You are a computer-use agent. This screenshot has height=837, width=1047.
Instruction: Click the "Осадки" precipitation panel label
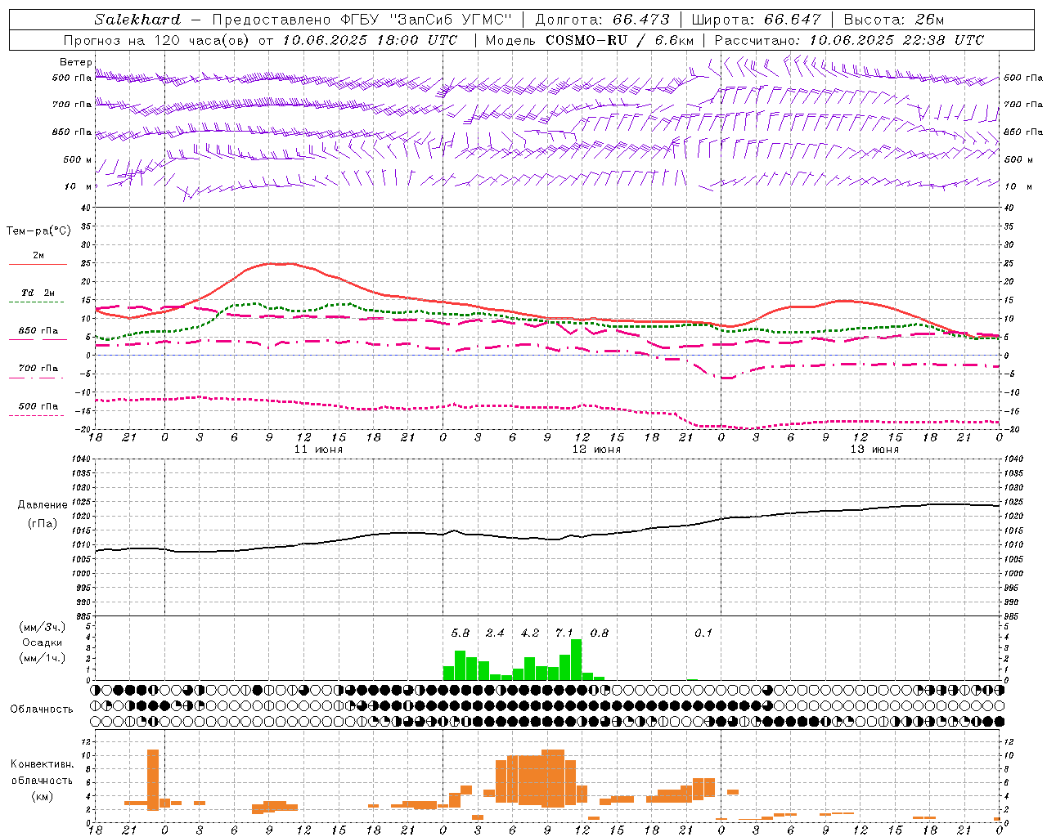(42, 642)
